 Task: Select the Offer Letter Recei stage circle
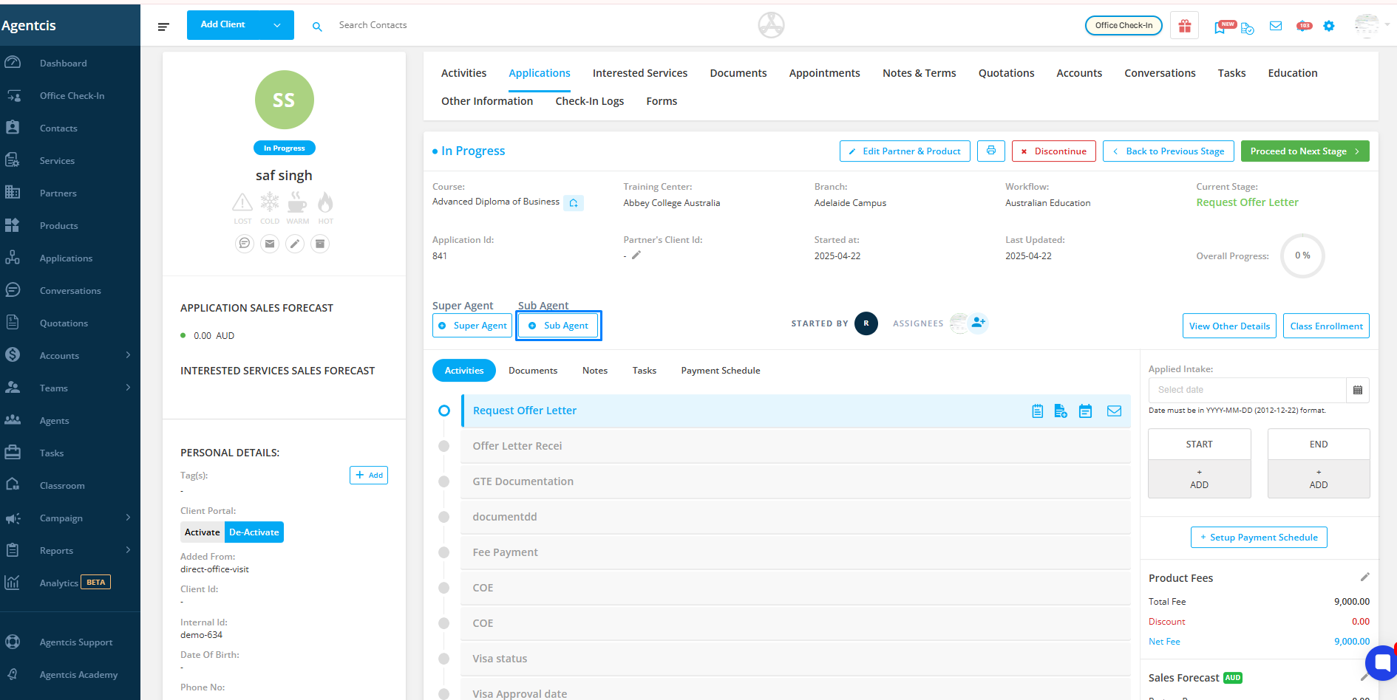coord(444,446)
